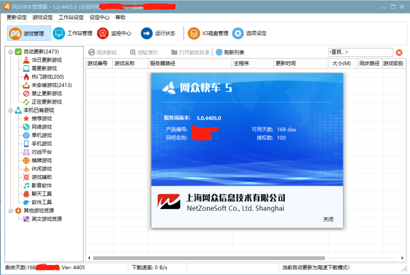Image resolution: width=410 pixels, height=275 pixels.
Task: Click the shield icon beside 游戏辅助
Action: coord(26,177)
